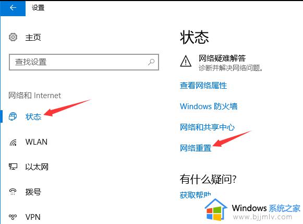The width and height of the screenshot is (303, 224).
Task: Open the Home gear icon
Action: [13, 37]
